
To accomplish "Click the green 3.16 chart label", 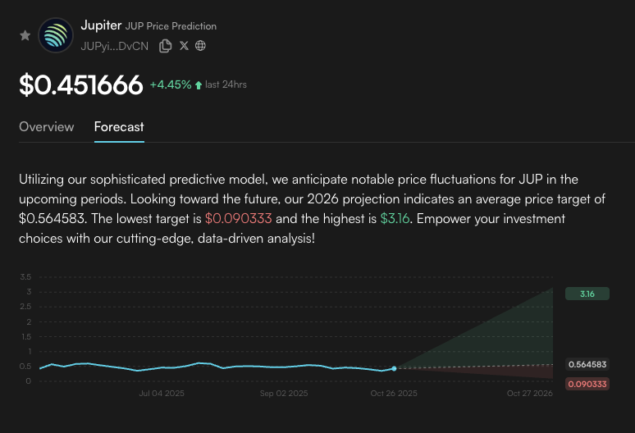I will tap(587, 294).
